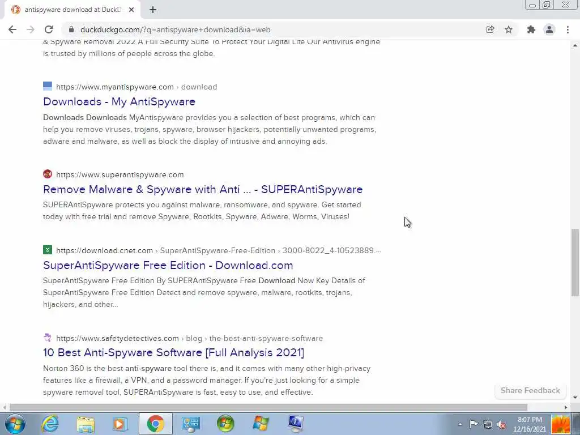The image size is (580, 435).
Task: Click the SUPERAntiSpyware red favicon
Action: [x=48, y=174]
